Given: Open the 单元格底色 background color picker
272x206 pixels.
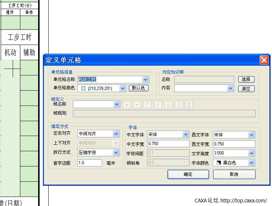Looking at the screenshot, I should pyautogui.click(x=122, y=88).
